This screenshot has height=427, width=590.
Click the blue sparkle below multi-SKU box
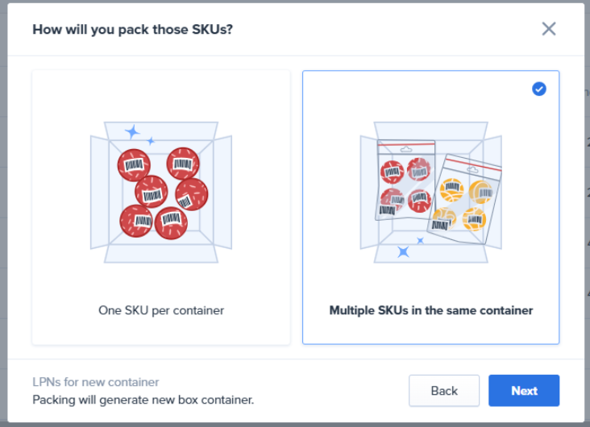coord(403,251)
